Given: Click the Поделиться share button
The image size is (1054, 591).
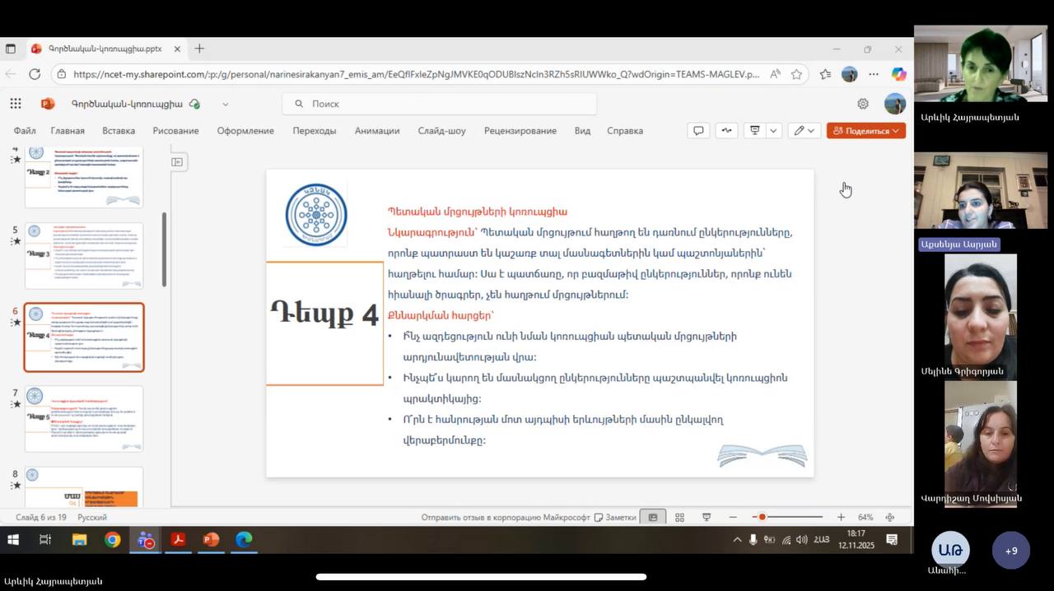Looking at the screenshot, I should pyautogui.click(x=865, y=131).
